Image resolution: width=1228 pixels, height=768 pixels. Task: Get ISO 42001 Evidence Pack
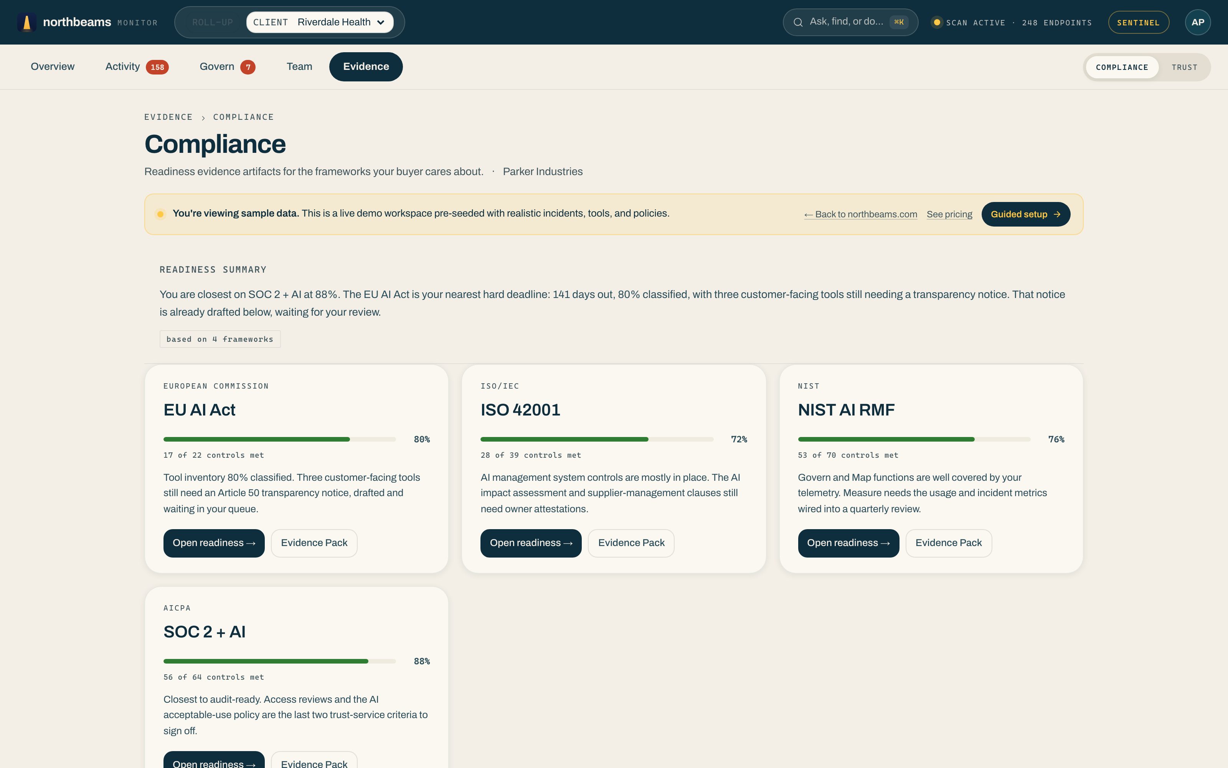coord(631,543)
